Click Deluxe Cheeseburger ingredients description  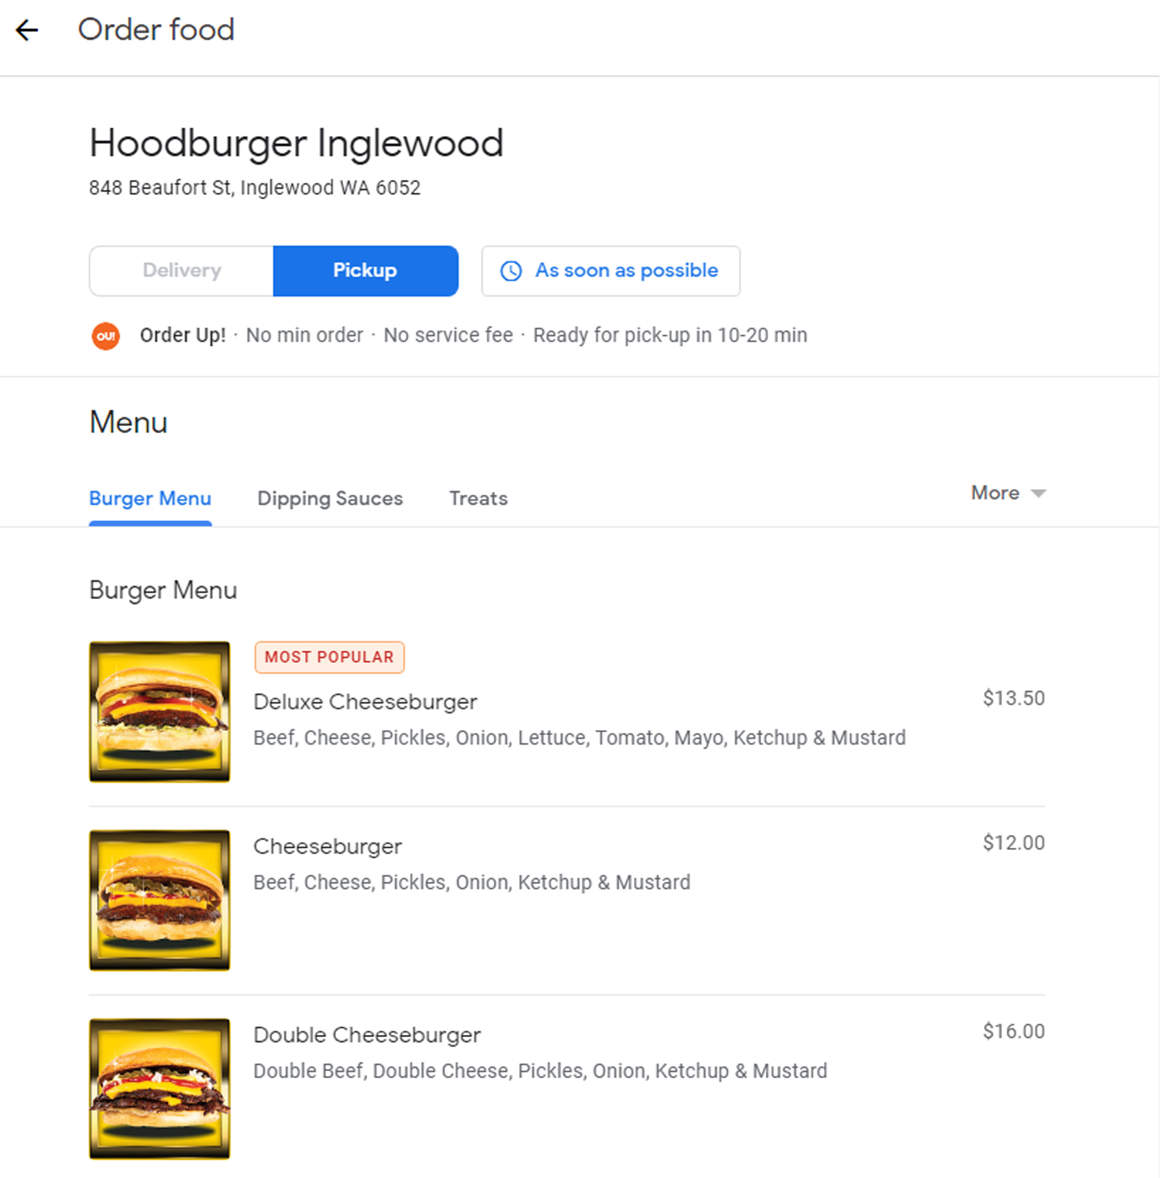579,738
